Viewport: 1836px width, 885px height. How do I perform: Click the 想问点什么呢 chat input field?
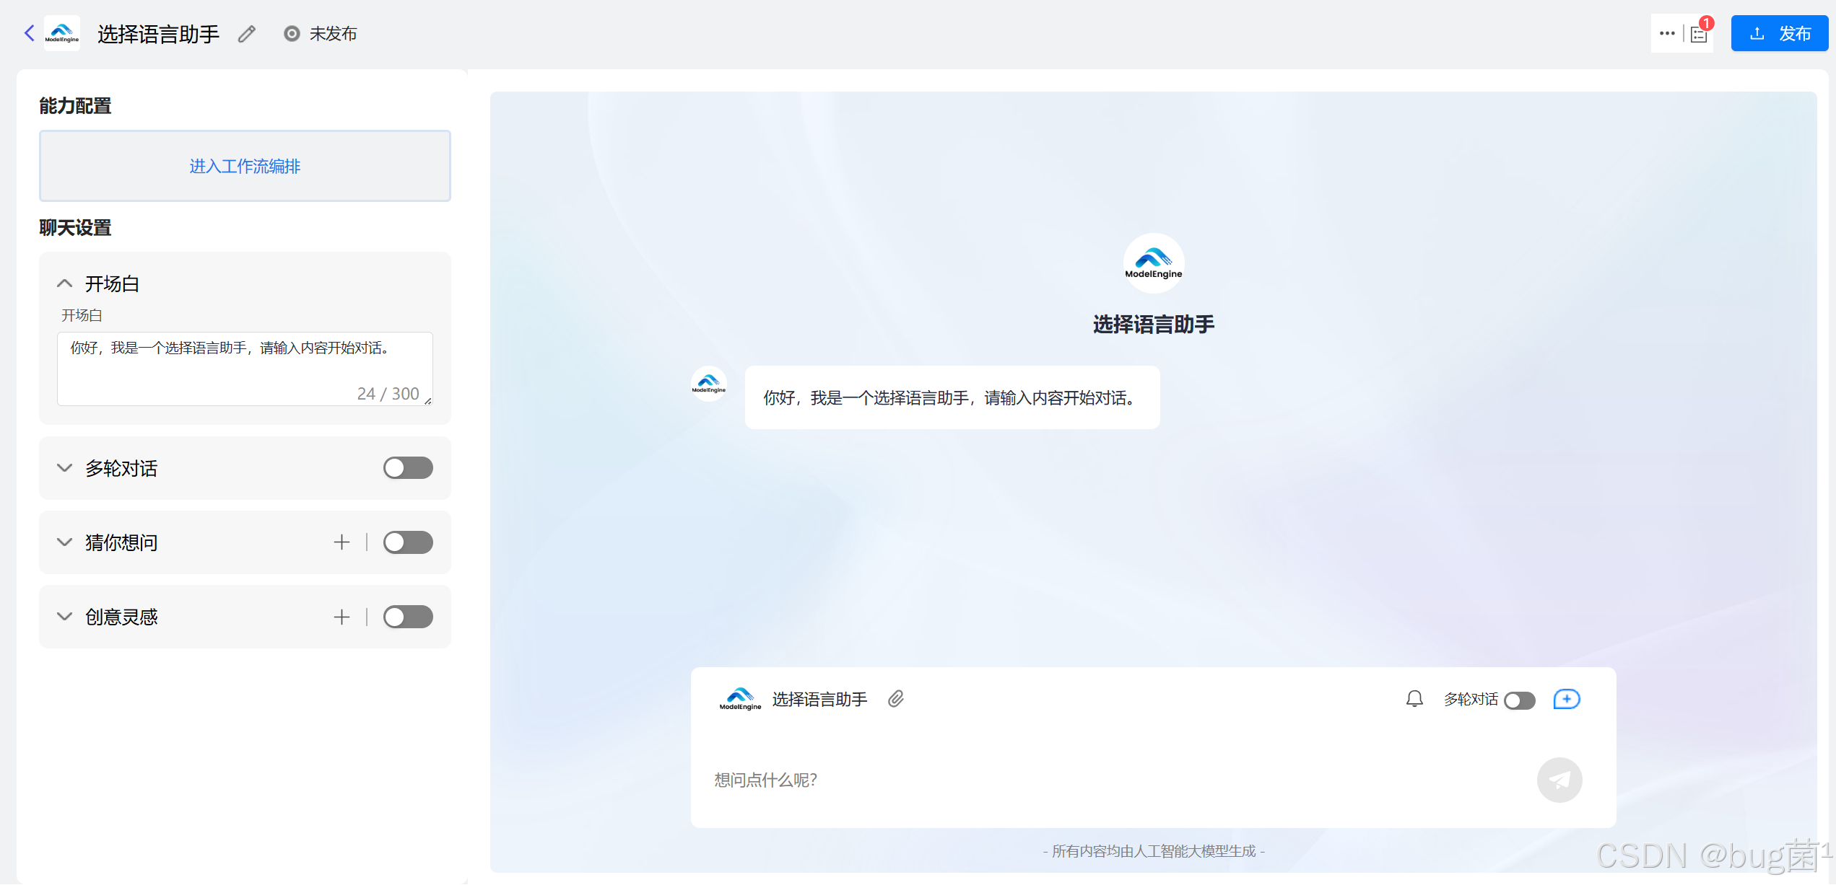[1083, 780]
